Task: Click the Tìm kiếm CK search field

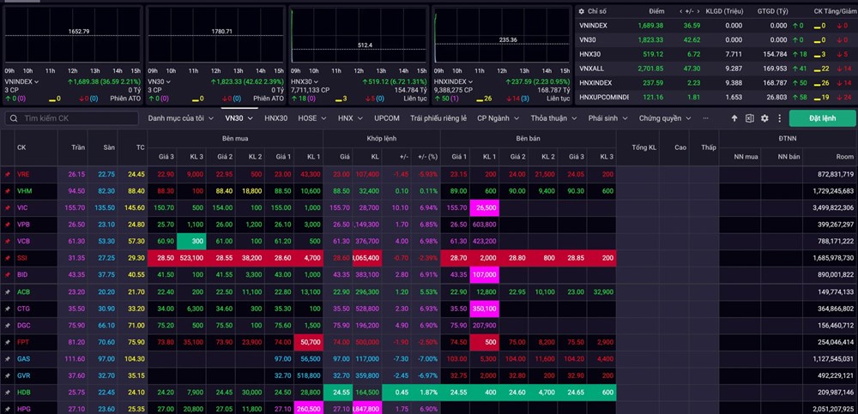Action: tap(73, 118)
